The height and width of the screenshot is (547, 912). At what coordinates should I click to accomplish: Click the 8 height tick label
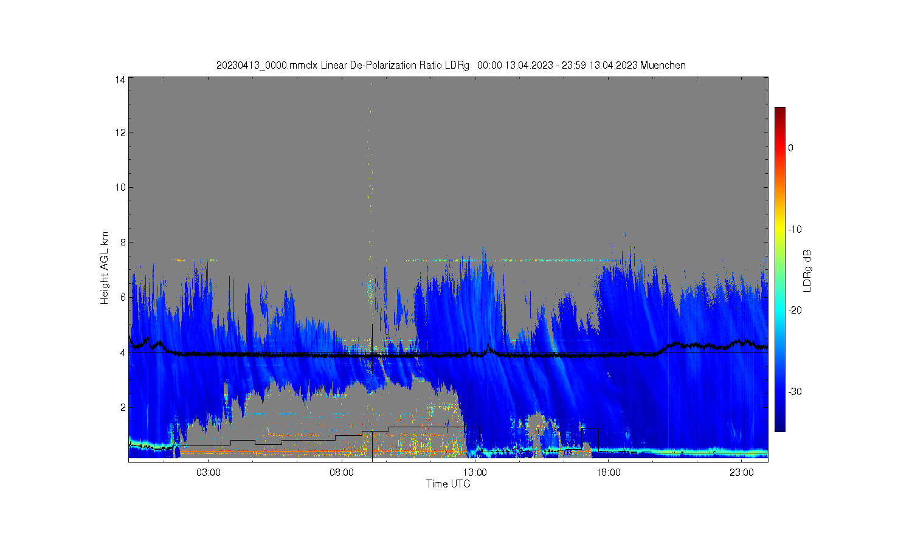click(x=123, y=242)
